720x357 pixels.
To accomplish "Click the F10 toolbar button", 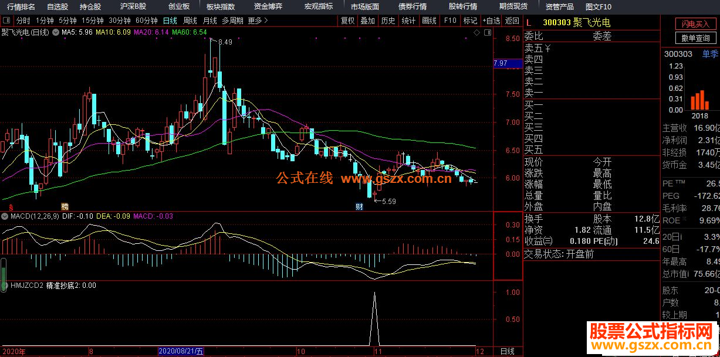I will pos(450,21).
